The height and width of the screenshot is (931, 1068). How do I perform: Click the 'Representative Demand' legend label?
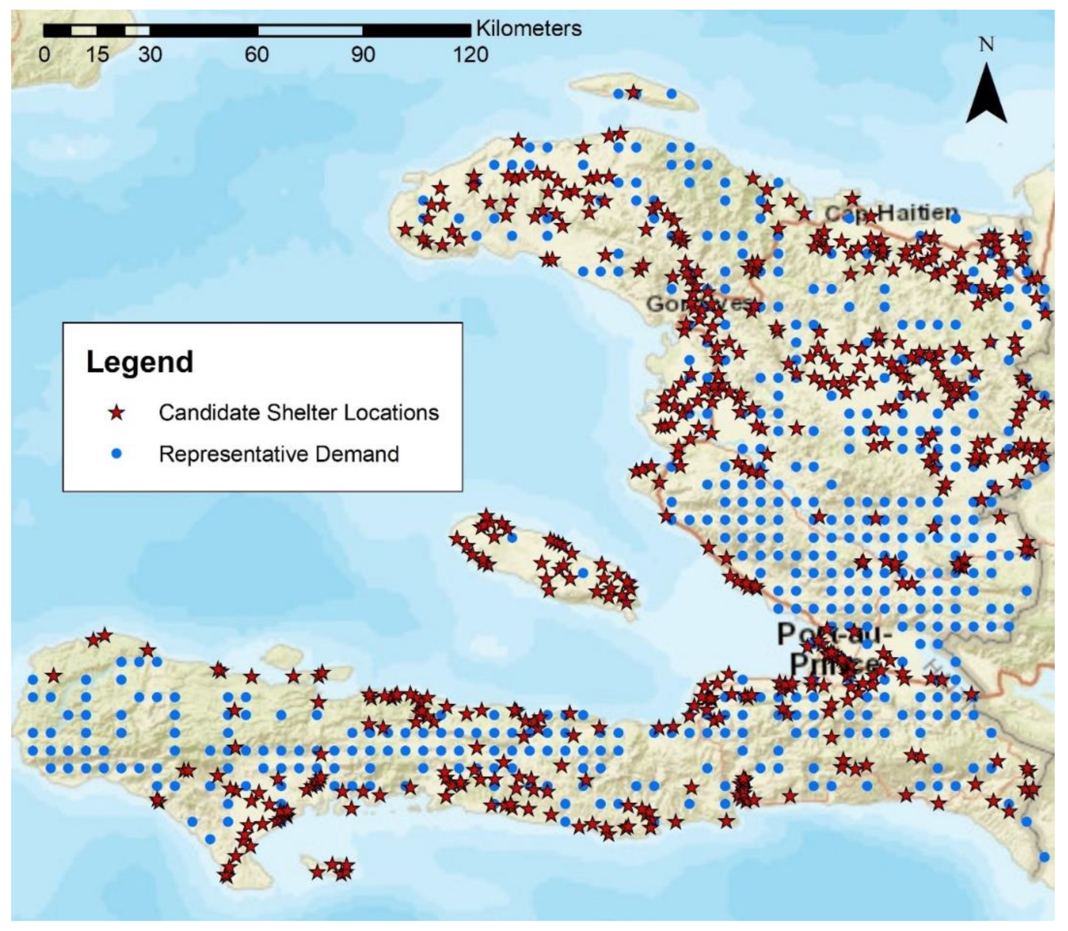coord(279,454)
